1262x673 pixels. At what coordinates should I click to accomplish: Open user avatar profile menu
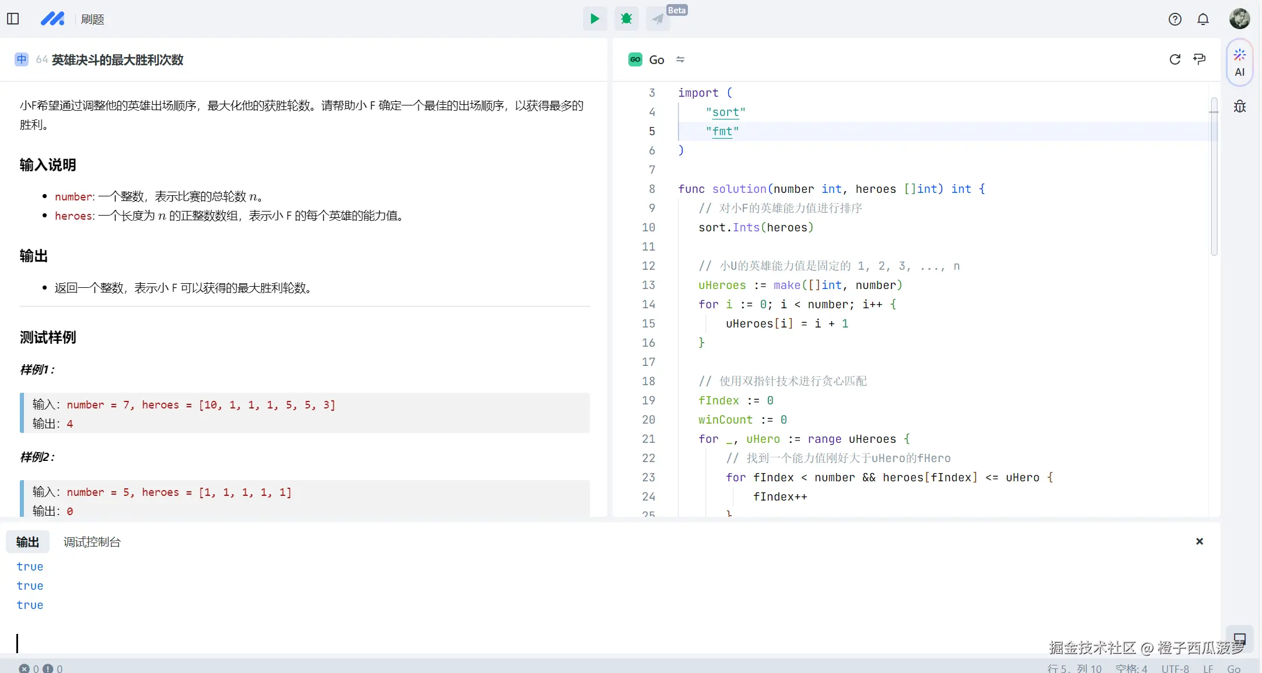(x=1239, y=19)
